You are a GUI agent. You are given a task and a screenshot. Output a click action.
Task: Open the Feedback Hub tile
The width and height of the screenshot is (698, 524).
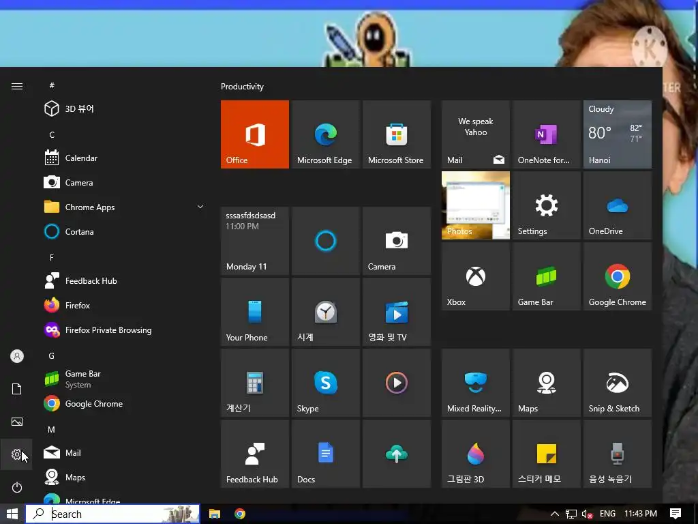pos(255,454)
